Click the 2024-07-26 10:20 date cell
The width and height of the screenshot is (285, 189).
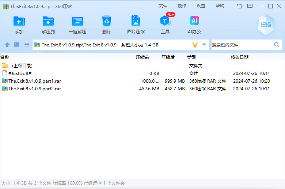tap(251, 81)
